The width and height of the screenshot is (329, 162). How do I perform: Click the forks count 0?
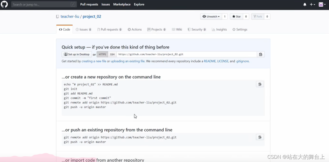click(267, 17)
